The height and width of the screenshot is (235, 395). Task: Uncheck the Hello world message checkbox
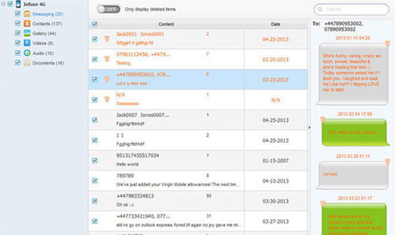click(x=95, y=161)
